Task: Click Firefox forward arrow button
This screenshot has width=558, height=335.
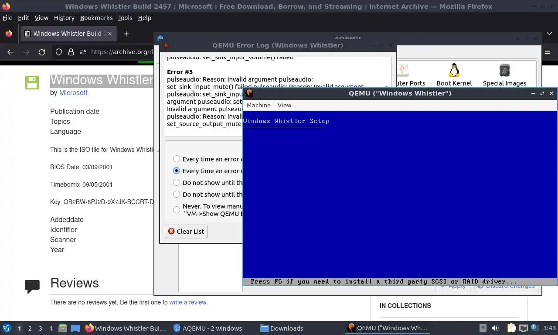Action: click(26, 52)
